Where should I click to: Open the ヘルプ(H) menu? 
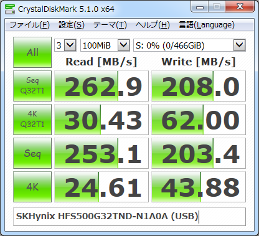click(153, 25)
